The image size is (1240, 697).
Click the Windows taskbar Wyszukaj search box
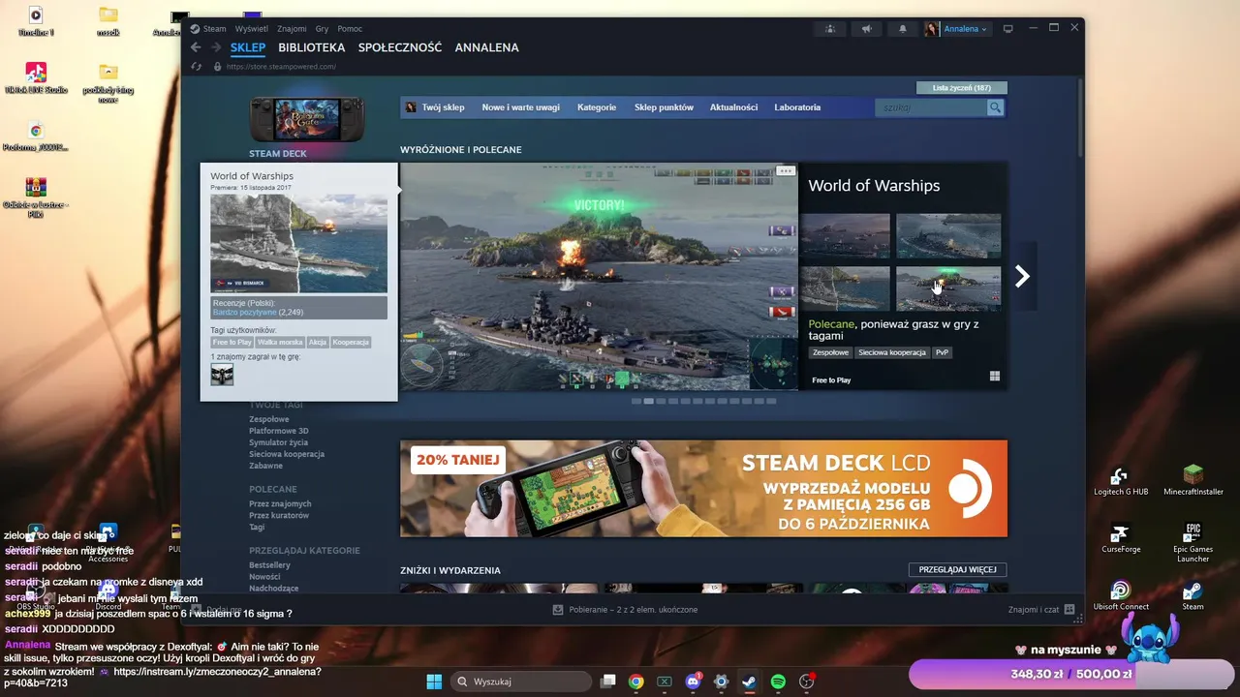(x=522, y=682)
